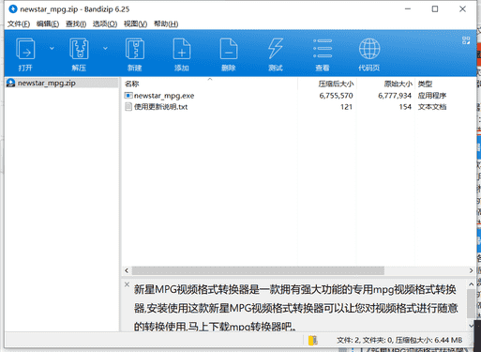Click compressed size 121 cell
The height and width of the screenshot is (352, 481).
346,107
